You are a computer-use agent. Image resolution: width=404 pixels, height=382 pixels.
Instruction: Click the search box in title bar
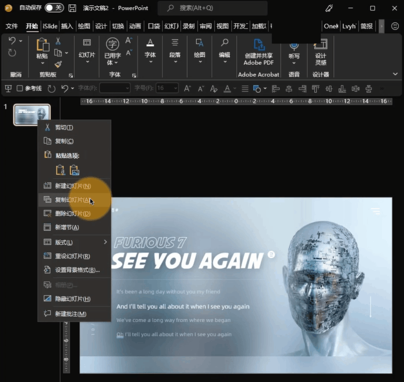point(212,8)
